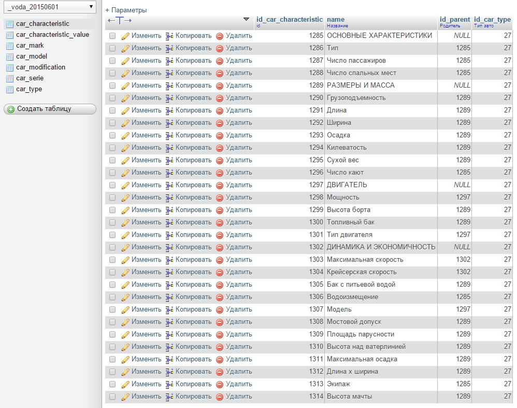Click the name cell Грузоподъемность
Viewport: 517px width, 408px height.
pyautogui.click(x=356, y=98)
